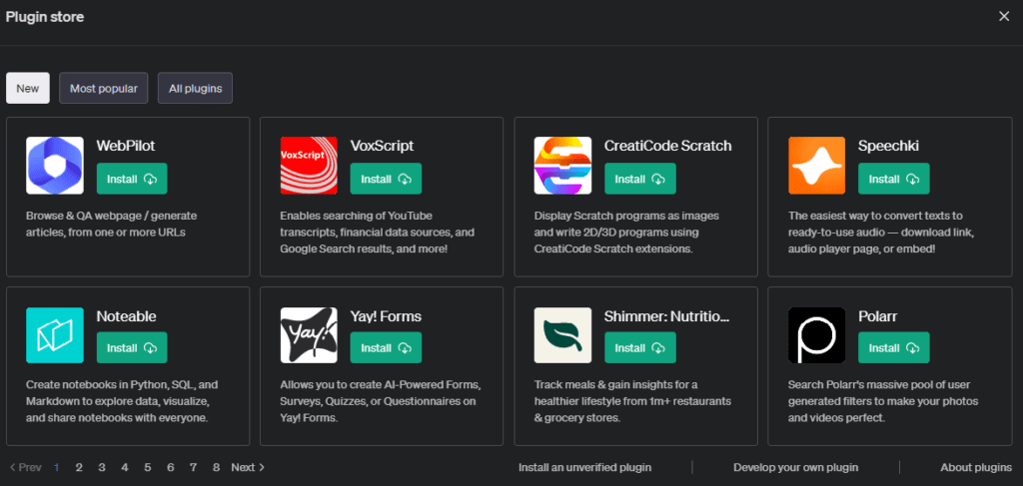This screenshot has width=1023, height=486.
Task: Click the Noteable teal logo
Action: click(55, 335)
